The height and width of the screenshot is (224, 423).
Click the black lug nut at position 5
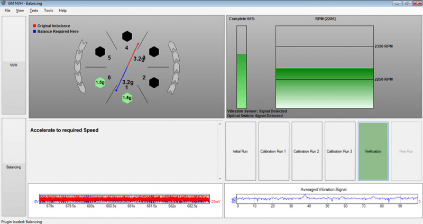(x=100, y=52)
